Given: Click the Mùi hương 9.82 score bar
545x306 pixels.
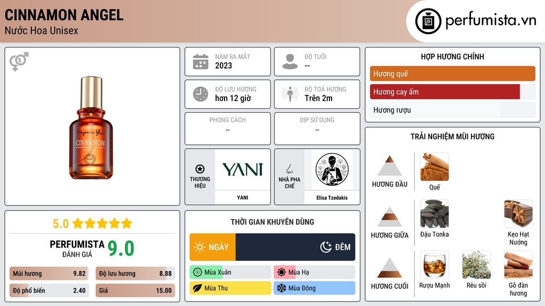Looking at the screenshot, I should click(49, 274).
